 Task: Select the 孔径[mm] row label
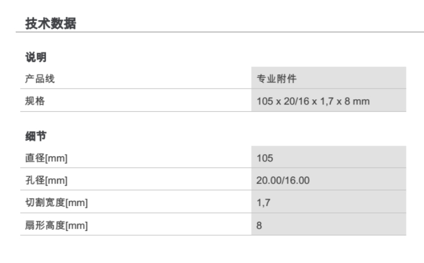(x=47, y=181)
